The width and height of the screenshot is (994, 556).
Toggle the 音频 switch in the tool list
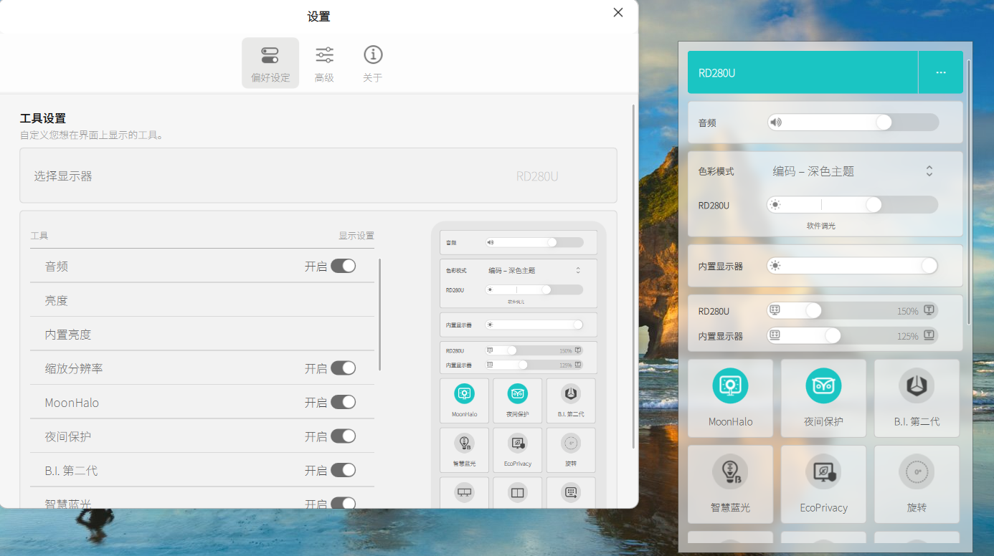click(343, 266)
